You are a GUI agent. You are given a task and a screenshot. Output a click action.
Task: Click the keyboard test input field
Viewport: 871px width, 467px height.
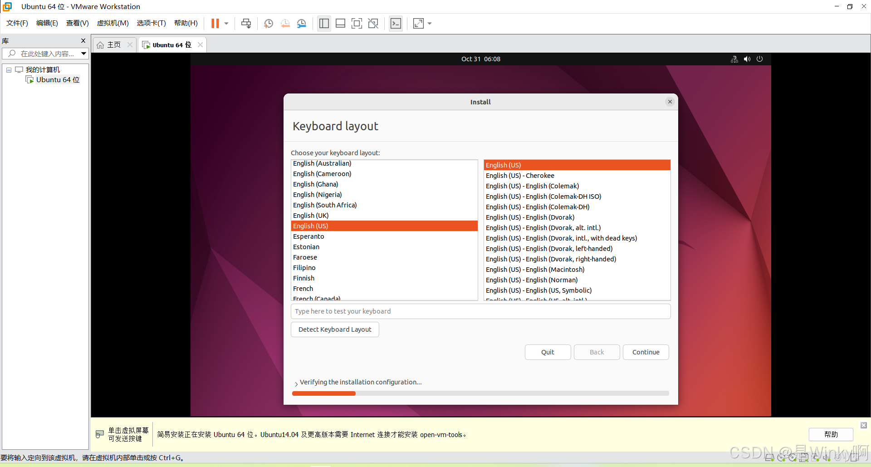(480, 311)
